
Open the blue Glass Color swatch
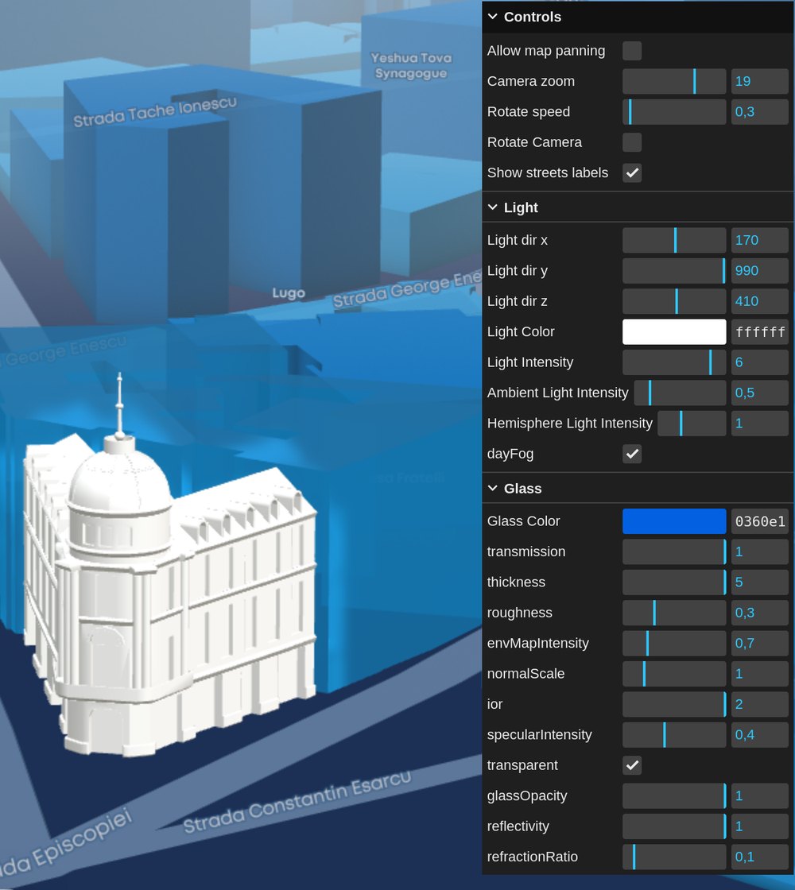(x=674, y=521)
